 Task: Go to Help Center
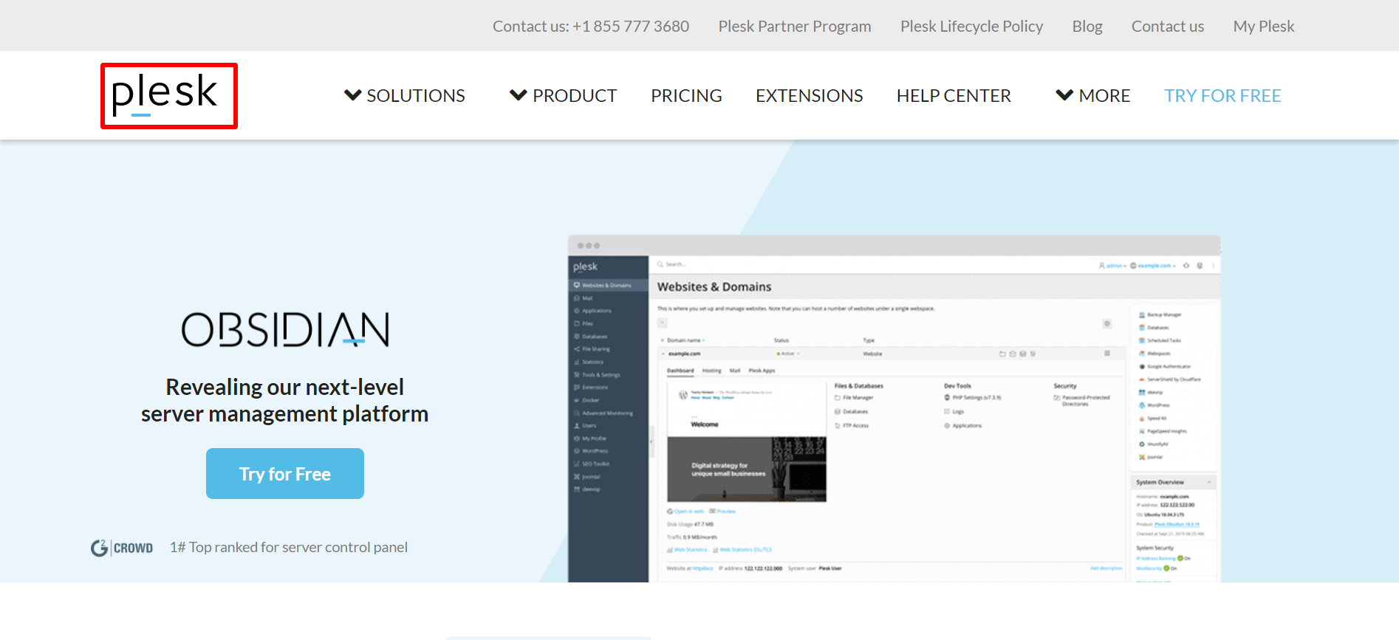pyautogui.click(x=954, y=96)
